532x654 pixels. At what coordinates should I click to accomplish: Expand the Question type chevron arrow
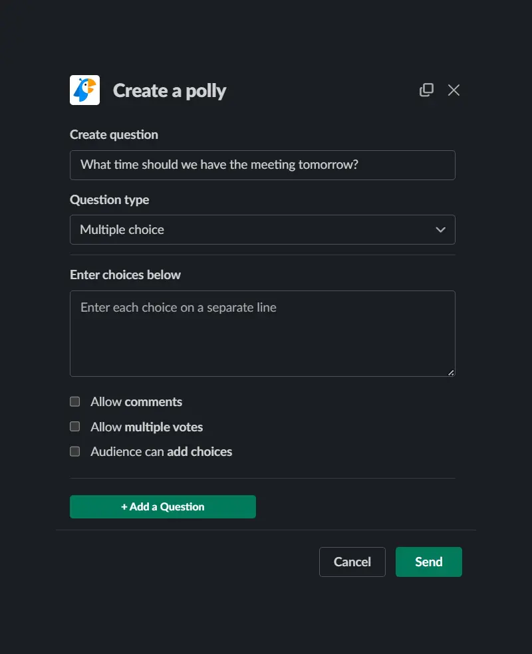coord(441,230)
